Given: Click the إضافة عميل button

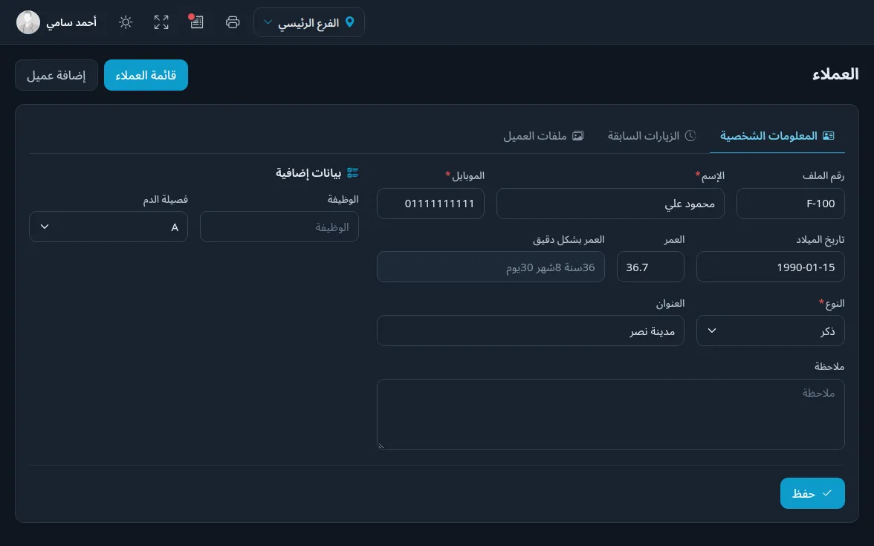Looking at the screenshot, I should pos(56,75).
